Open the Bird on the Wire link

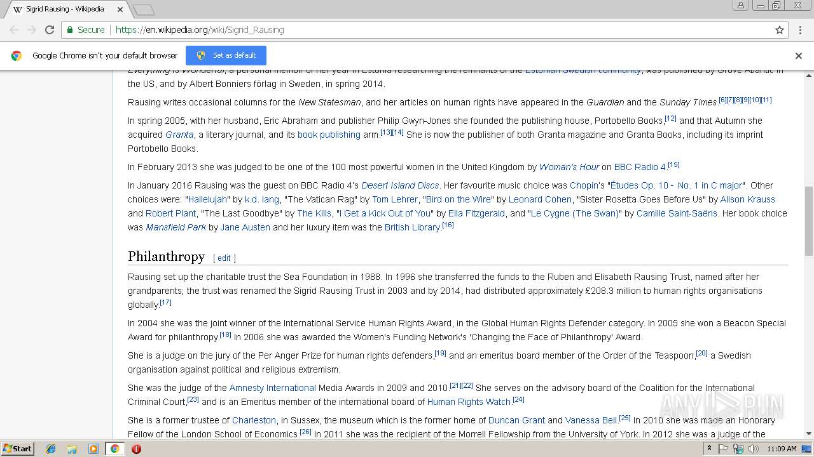pos(459,199)
